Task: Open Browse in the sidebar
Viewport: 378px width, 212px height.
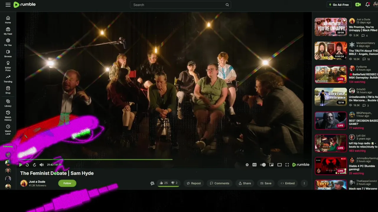Action: pos(8,53)
